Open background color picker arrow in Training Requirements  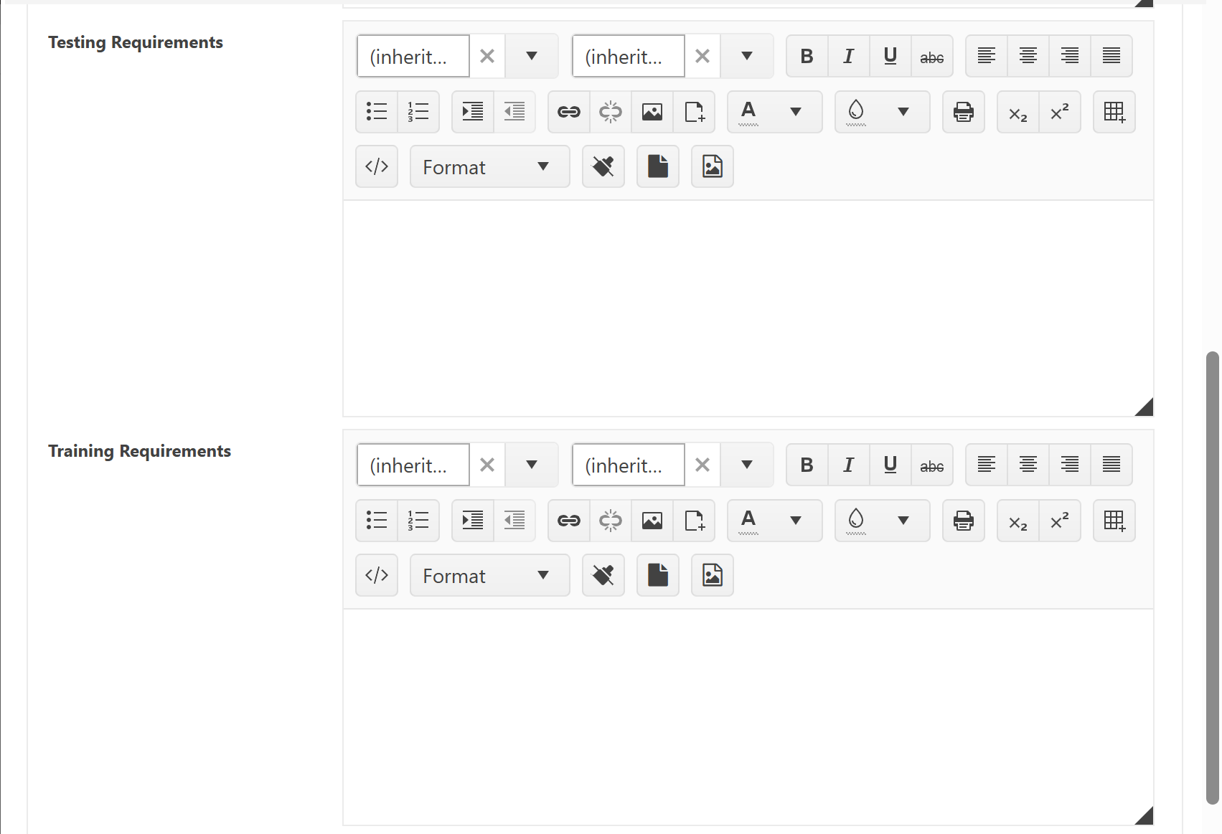pos(903,521)
